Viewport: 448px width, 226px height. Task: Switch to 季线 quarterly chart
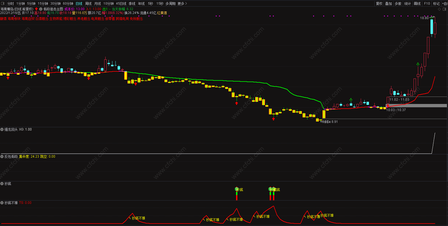pyautogui.click(x=132, y=4)
